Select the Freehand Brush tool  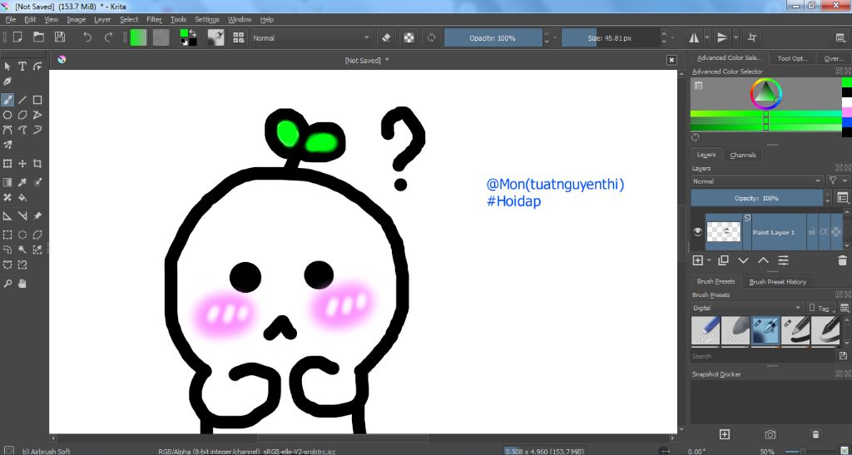(7, 100)
